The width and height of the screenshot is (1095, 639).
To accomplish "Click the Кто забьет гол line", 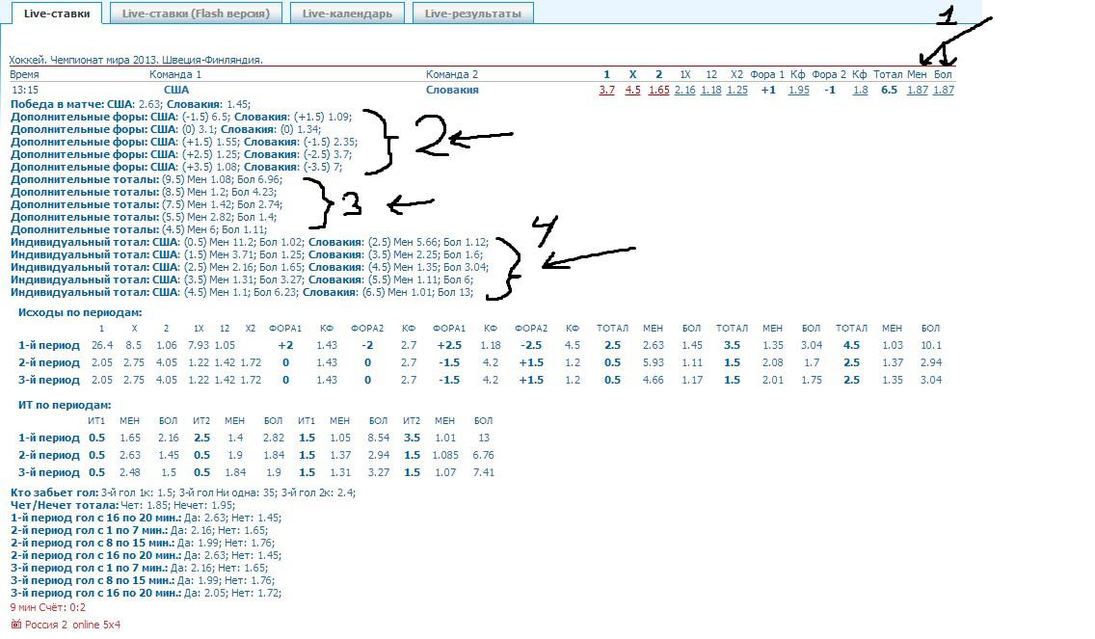I will (183, 493).
